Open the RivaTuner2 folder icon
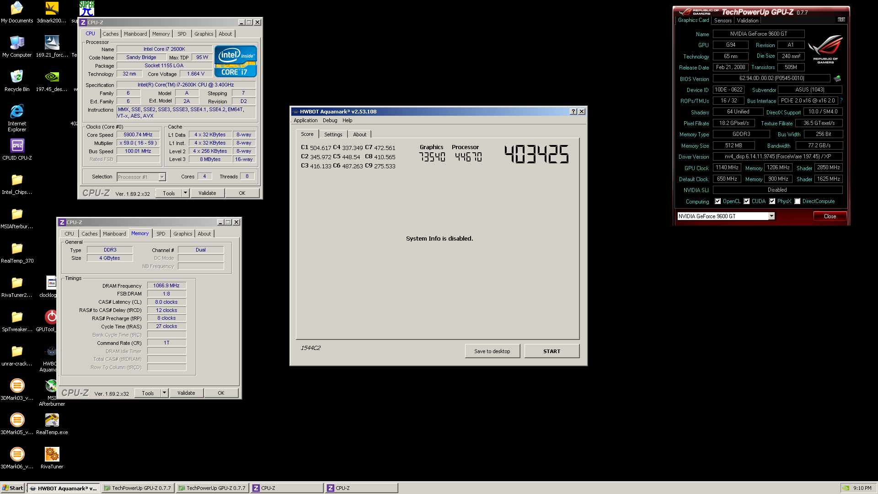878x494 pixels. pyautogui.click(x=17, y=287)
